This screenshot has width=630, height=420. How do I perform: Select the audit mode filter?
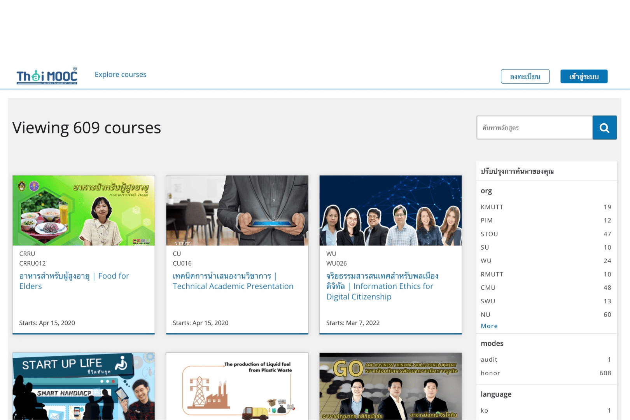(x=546, y=359)
